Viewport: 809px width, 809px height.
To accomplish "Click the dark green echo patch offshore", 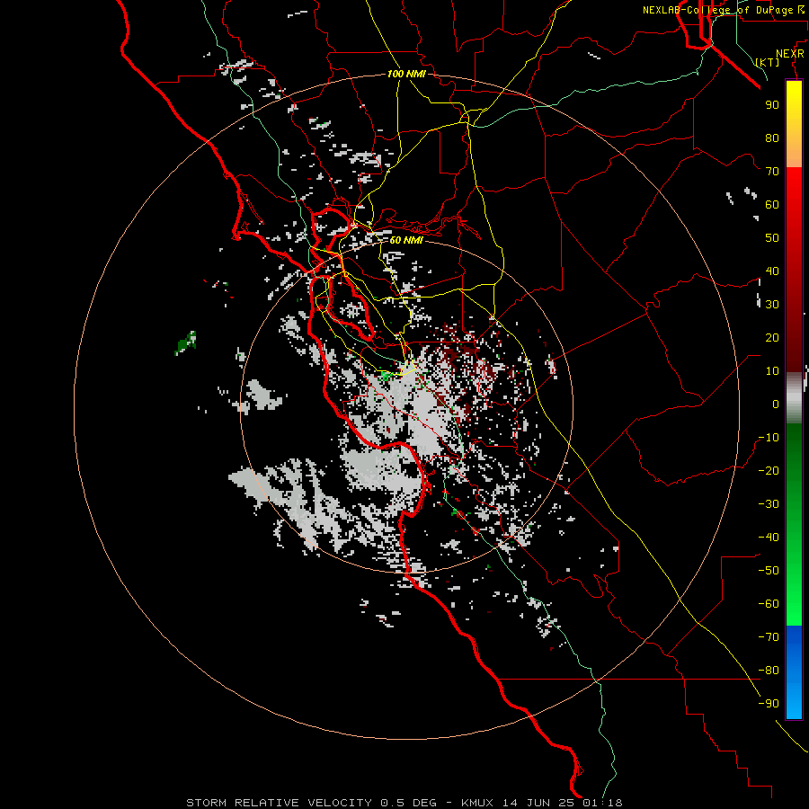I will [x=186, y=343].
